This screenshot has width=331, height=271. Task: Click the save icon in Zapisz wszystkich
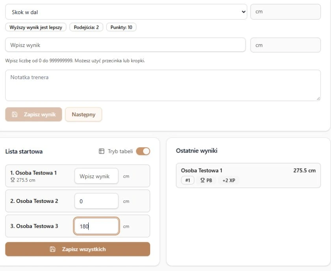coord(52,249)
